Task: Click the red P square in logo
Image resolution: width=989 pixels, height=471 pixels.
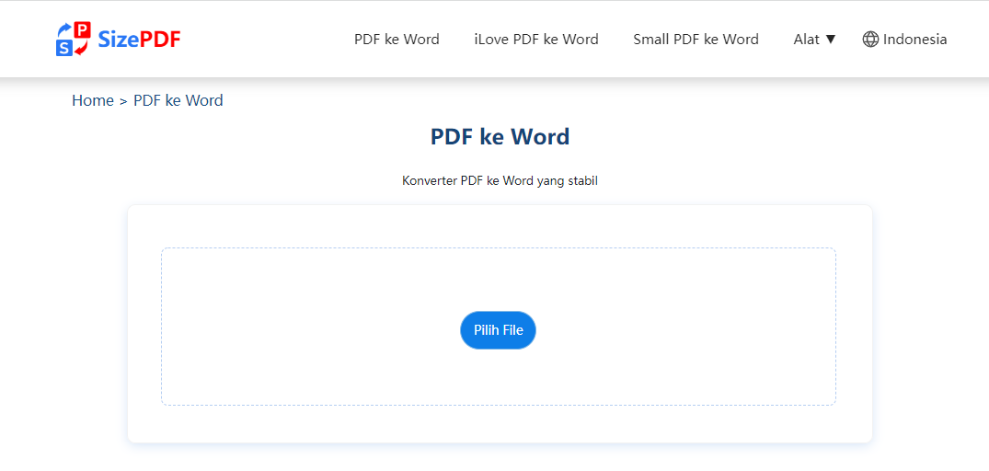Action: click(x=82, y=29)
